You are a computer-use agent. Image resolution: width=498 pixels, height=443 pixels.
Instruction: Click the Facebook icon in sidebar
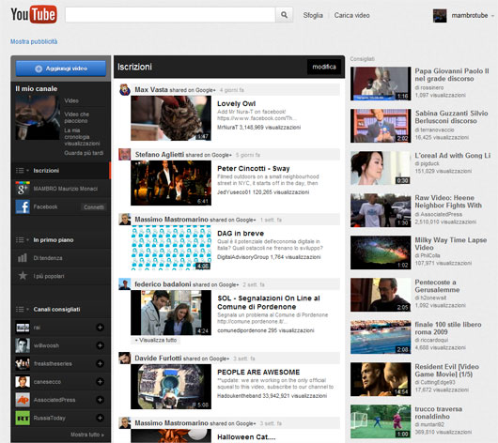[23, 206]
